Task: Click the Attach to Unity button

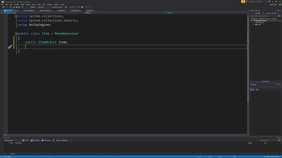Action: pyautogui.click(x=57, y=7)
